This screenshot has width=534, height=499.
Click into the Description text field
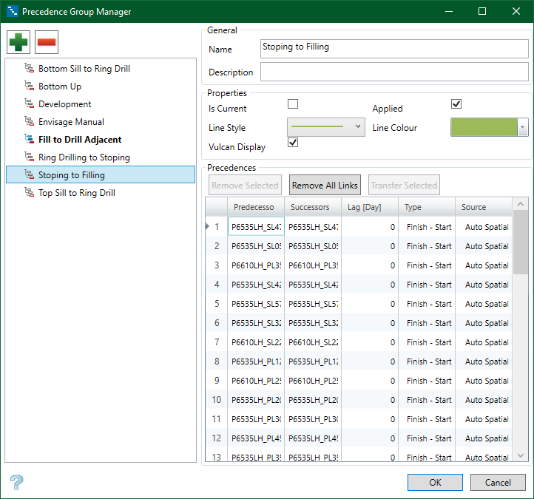click(393, 72)
